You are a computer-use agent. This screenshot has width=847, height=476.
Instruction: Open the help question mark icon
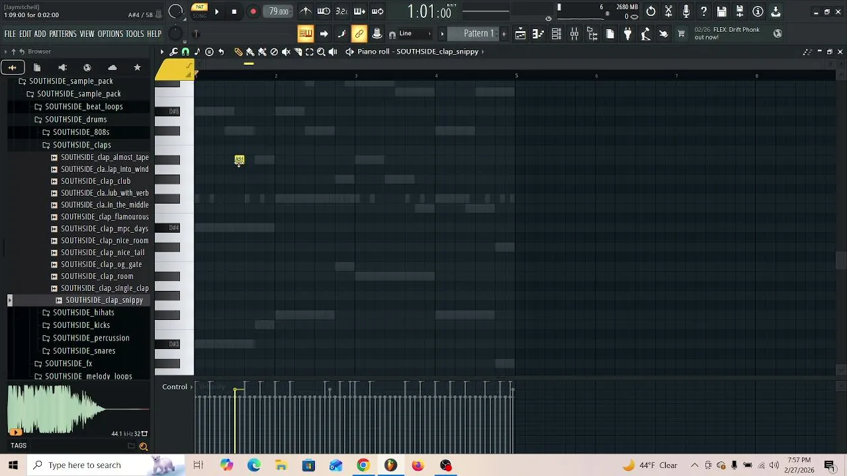[704, 11]
